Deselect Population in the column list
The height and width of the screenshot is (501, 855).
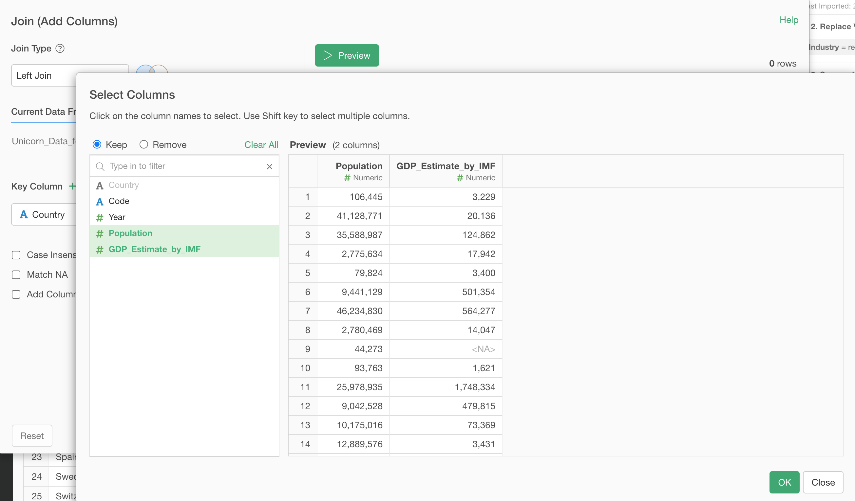tap(130, 233)
